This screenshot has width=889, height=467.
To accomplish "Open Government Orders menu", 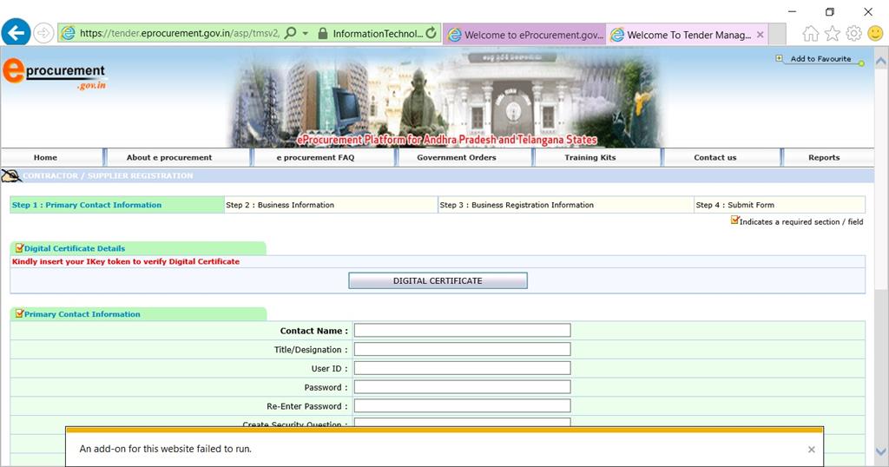I will point(457,158).
